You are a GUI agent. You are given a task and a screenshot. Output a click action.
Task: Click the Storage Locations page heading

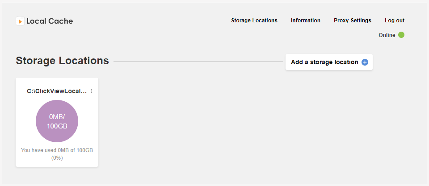[63, 61]
